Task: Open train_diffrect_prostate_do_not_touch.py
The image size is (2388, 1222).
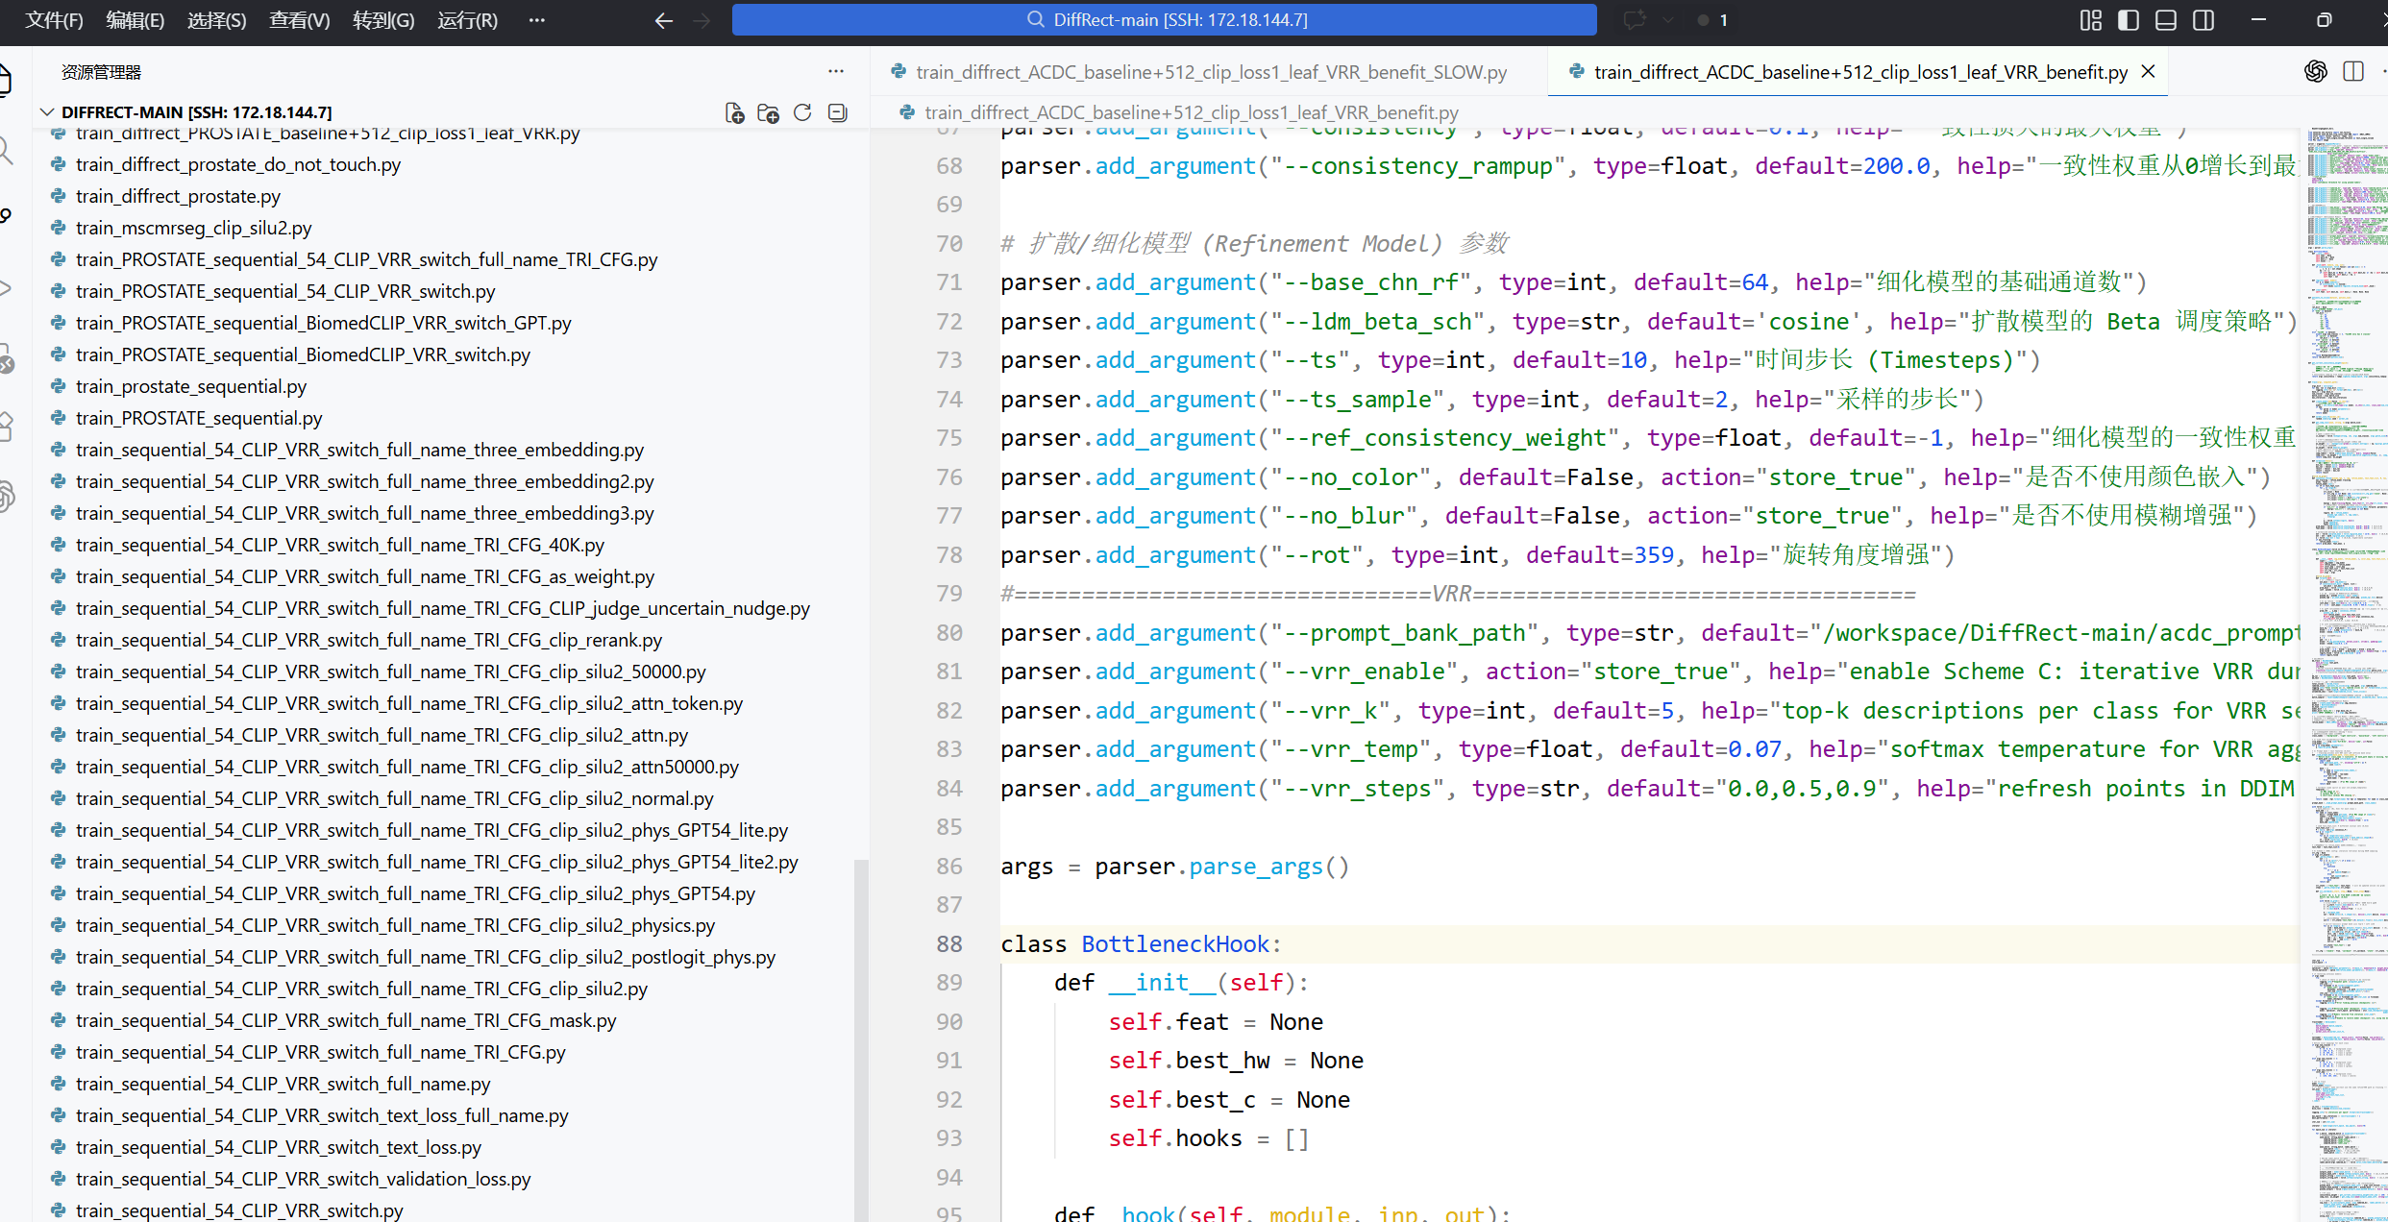Action: pyautogui.click(x=238, y=164)
